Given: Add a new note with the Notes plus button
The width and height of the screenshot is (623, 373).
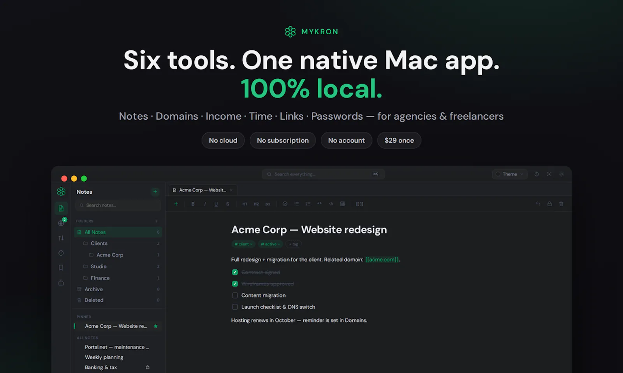Looking at the screenshot, I should coord(155,191).
